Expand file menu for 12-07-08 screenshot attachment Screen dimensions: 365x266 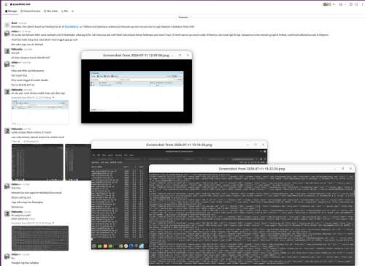(53, 97)
